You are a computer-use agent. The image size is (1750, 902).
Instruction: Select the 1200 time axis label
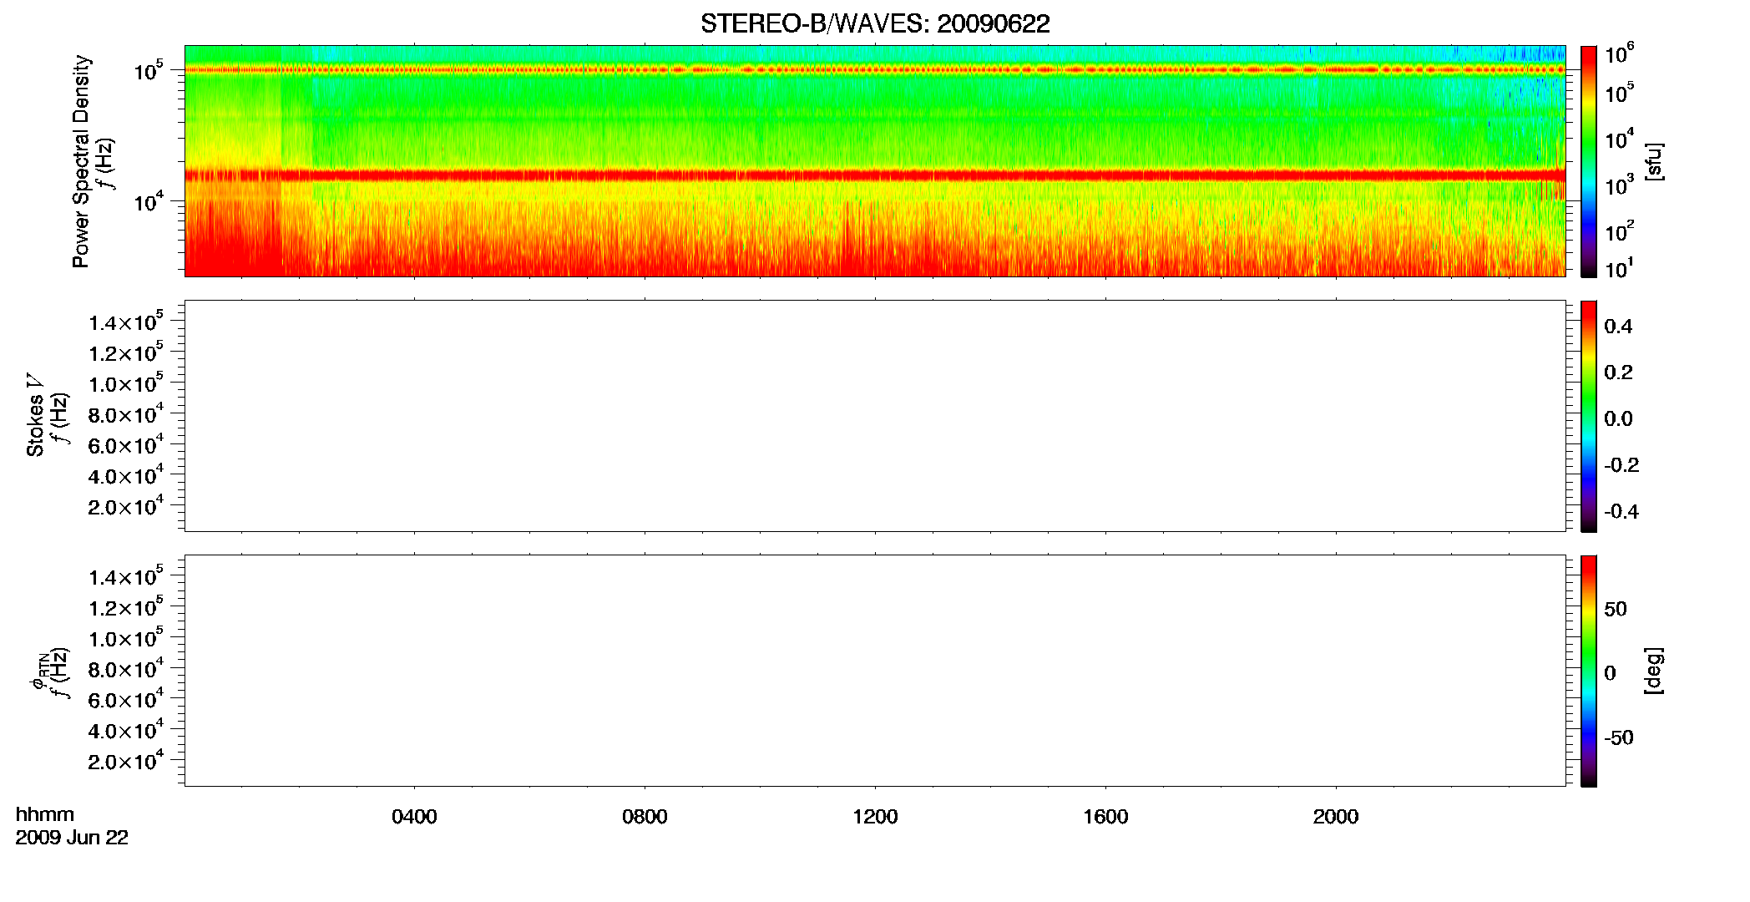(x=875, y=817)
